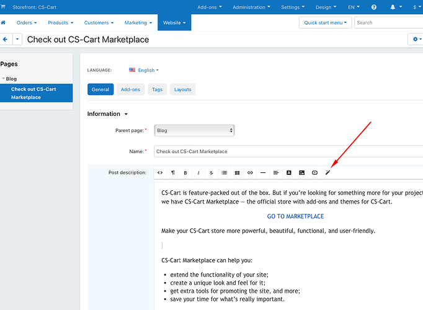This screenshot has height=310, width=423.
Task: Insert a table using the editor toolbar
Action: point(237,172)
